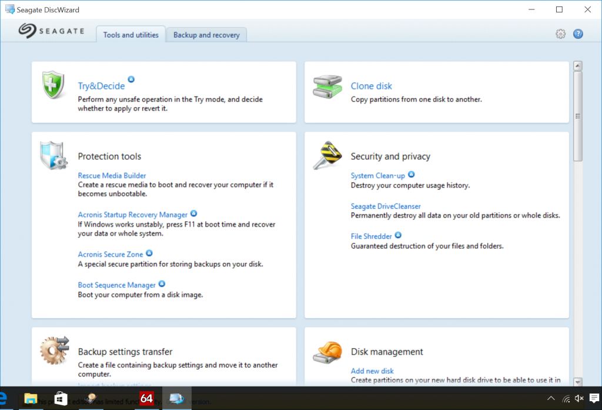Click the scrollbar up arrow
Image resolution: width=602 pixels, height=410 pixels.
point(578,66)
